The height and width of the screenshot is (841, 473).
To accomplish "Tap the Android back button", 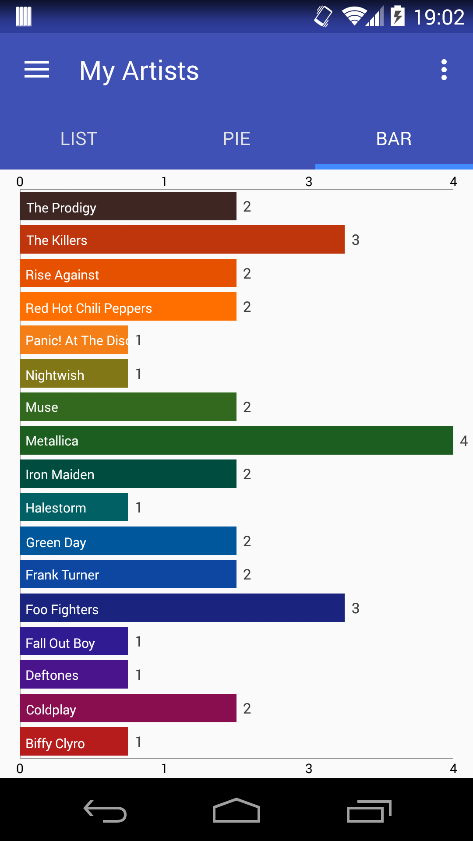I will coord(105,811).
